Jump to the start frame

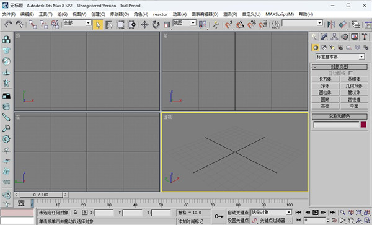tap(298, 213)
